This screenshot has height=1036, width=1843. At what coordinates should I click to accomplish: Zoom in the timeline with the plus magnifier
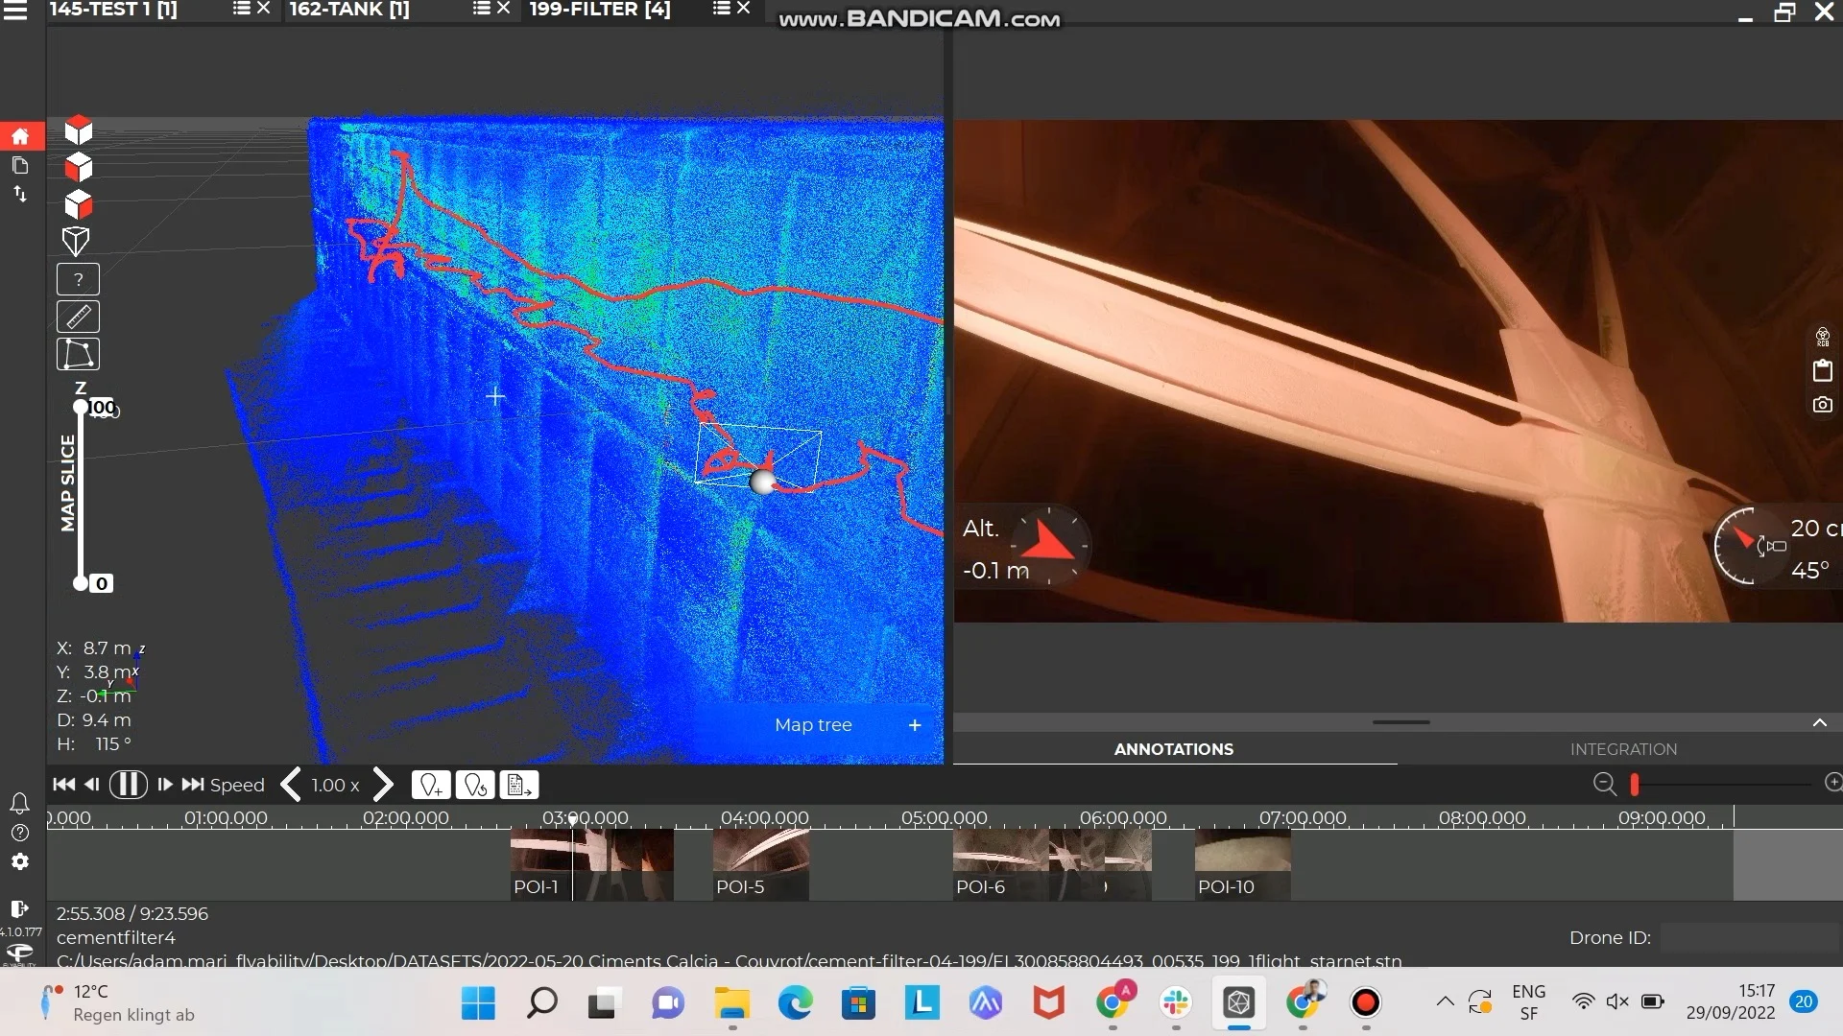point(1832,783)
